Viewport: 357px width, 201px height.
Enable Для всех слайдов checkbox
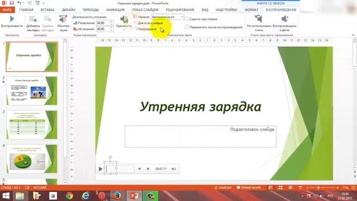coord(135,23)
